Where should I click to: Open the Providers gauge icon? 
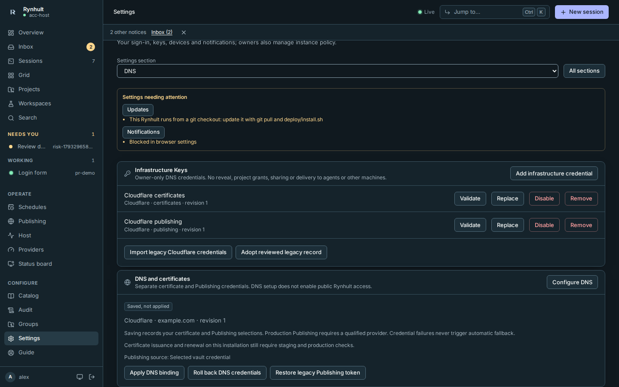coord(11,250)
